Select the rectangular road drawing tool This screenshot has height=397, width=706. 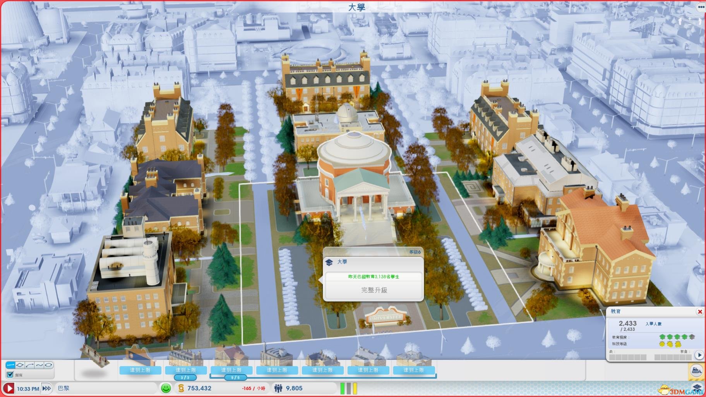coord(20,365)
